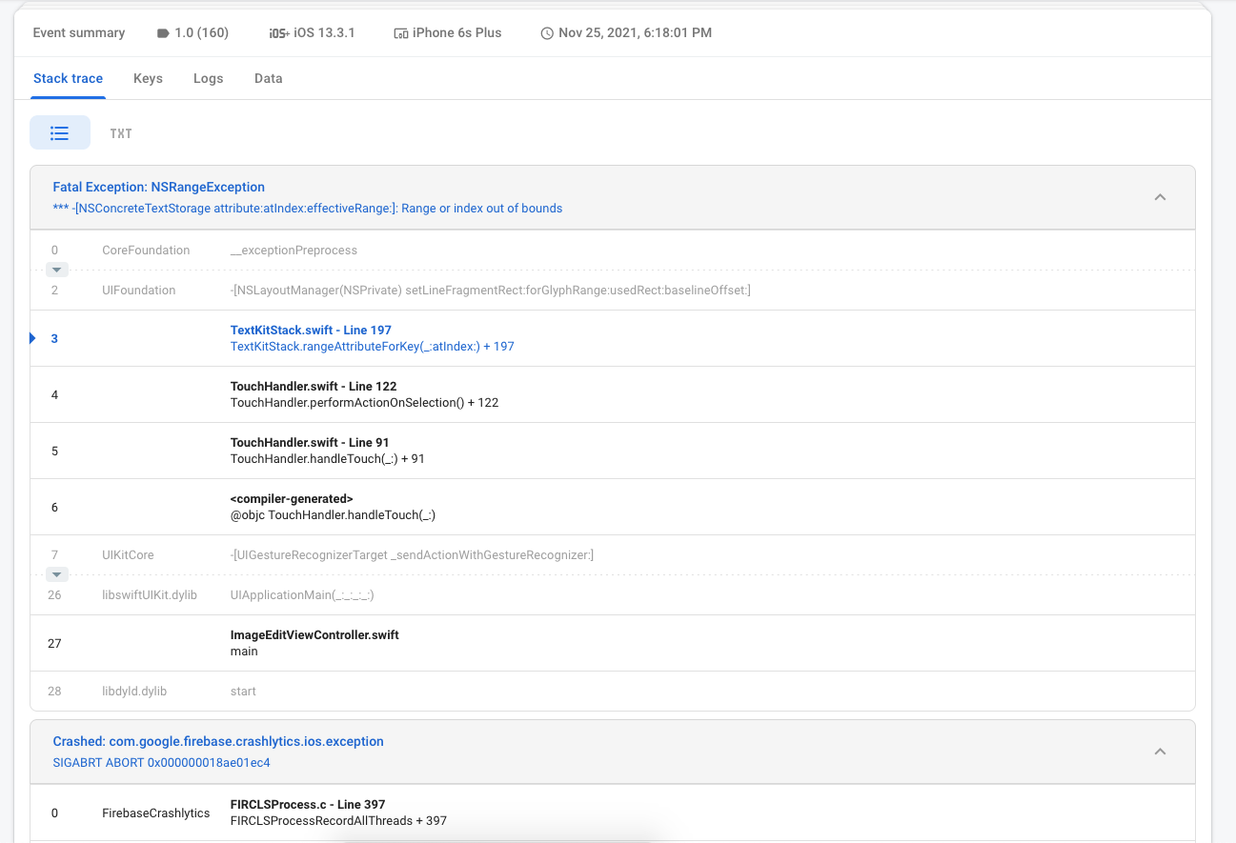The image size is (1236, 843).
Task: Collapse the Fatal Exception section chevron
Action: [1160, 197]
